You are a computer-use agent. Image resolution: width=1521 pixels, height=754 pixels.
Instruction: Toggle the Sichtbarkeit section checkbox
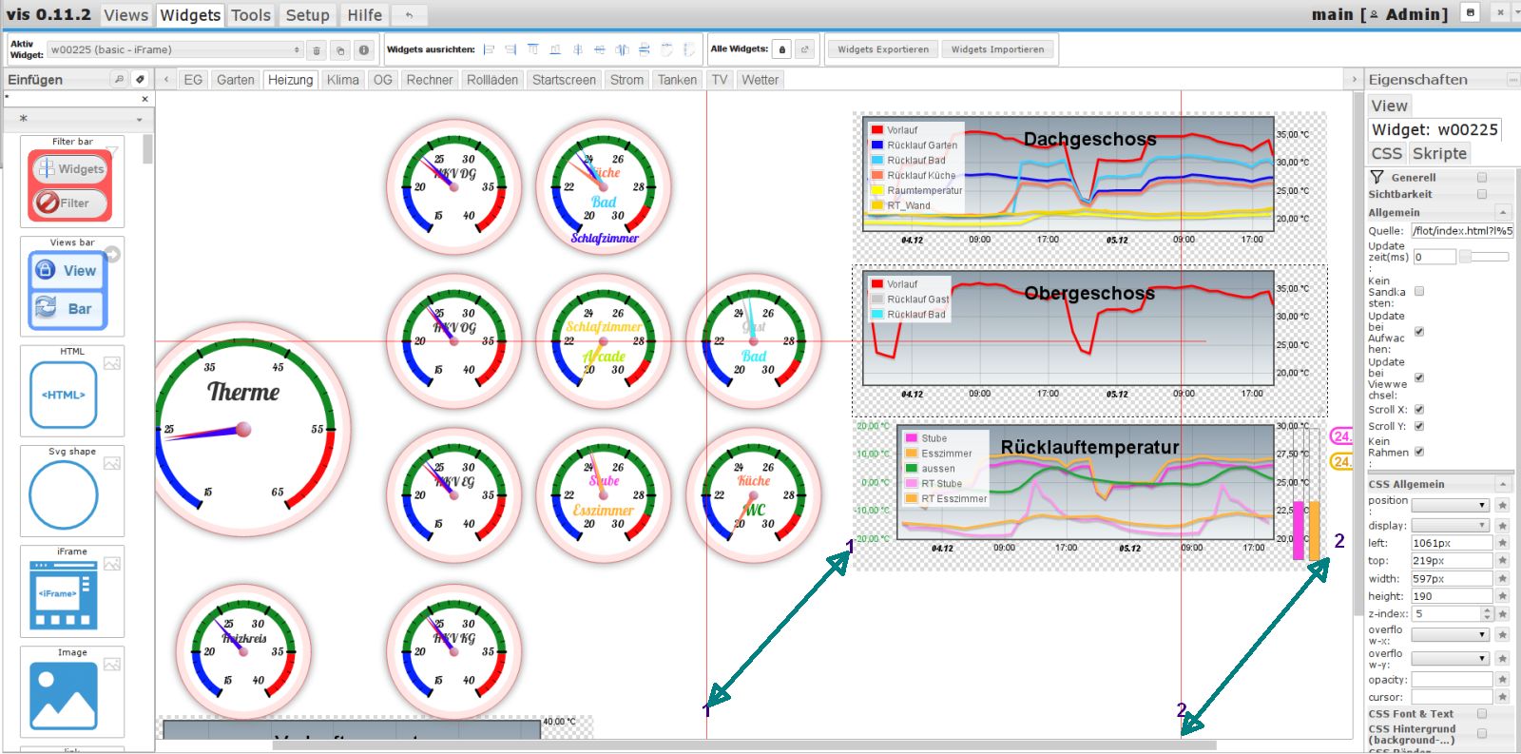(x=1481, y=194)
